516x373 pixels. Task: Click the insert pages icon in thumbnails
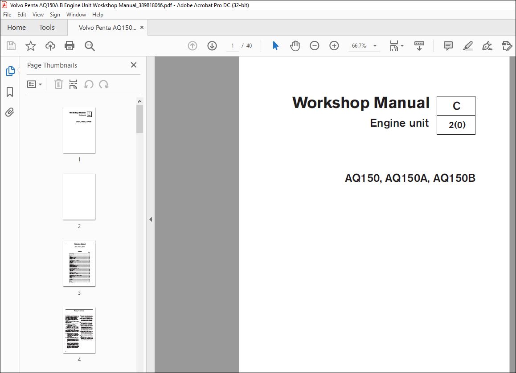coord(74,84)
